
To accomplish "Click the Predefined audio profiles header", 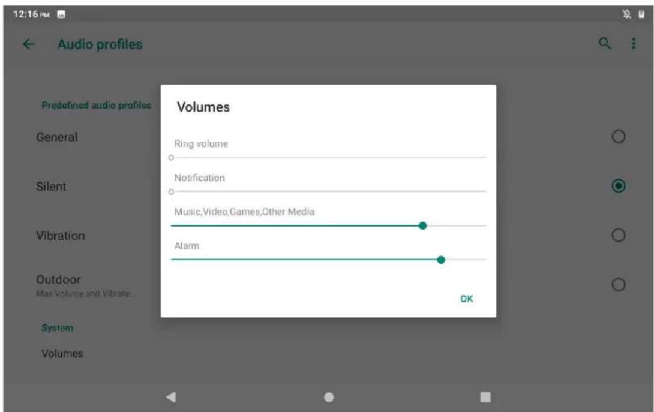I will tap(97, 105).
